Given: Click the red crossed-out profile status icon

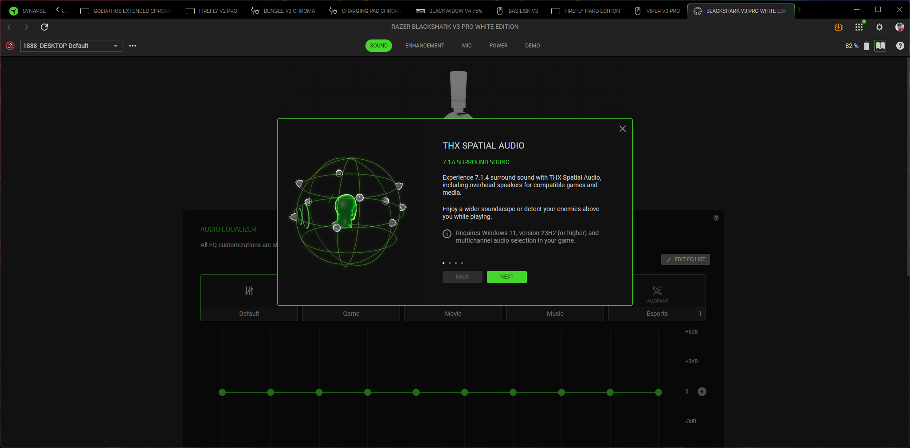Looking at the screenshot, I should tap(10, 46).
